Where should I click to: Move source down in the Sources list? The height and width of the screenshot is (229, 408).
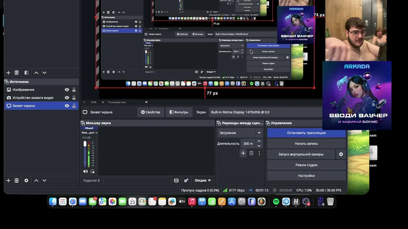pyautogui.click(x=44, y=180)
